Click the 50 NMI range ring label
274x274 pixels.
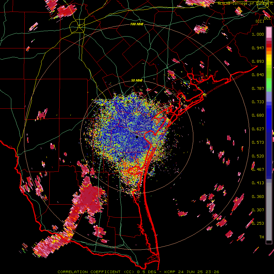pos(137,80)
